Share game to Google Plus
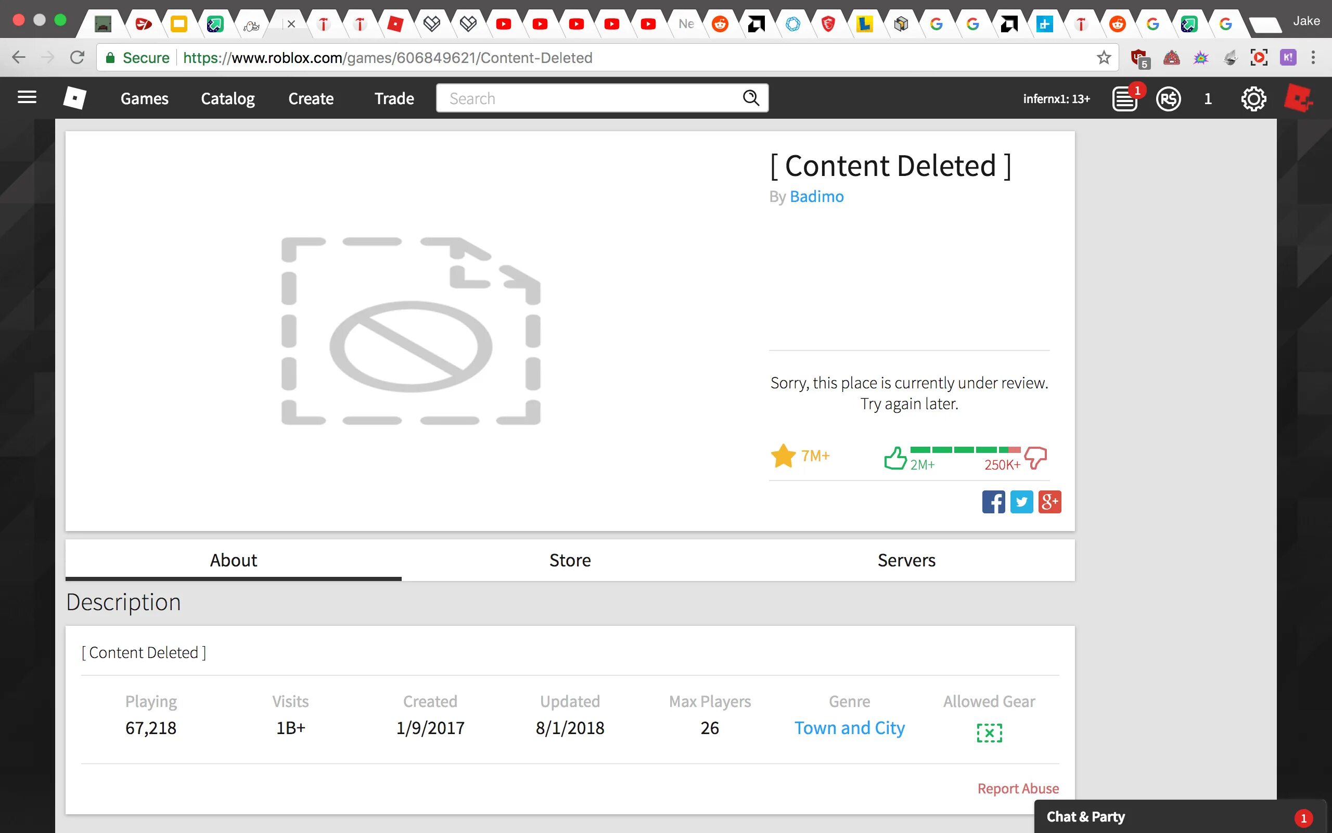 [x=1048, y=501]
